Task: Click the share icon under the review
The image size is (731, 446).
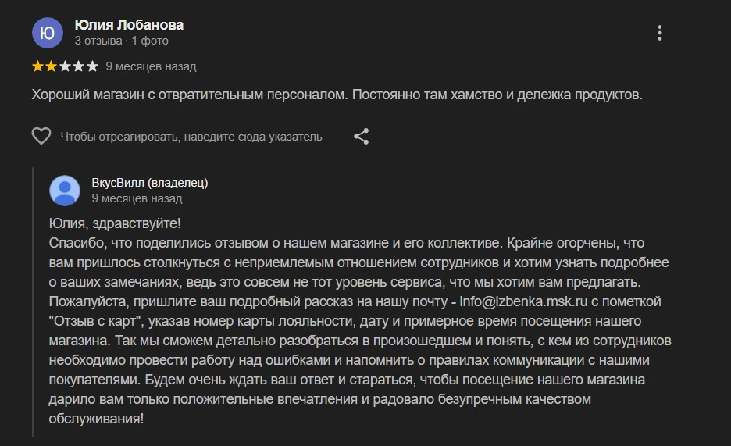Action: (x=361, y=137)
